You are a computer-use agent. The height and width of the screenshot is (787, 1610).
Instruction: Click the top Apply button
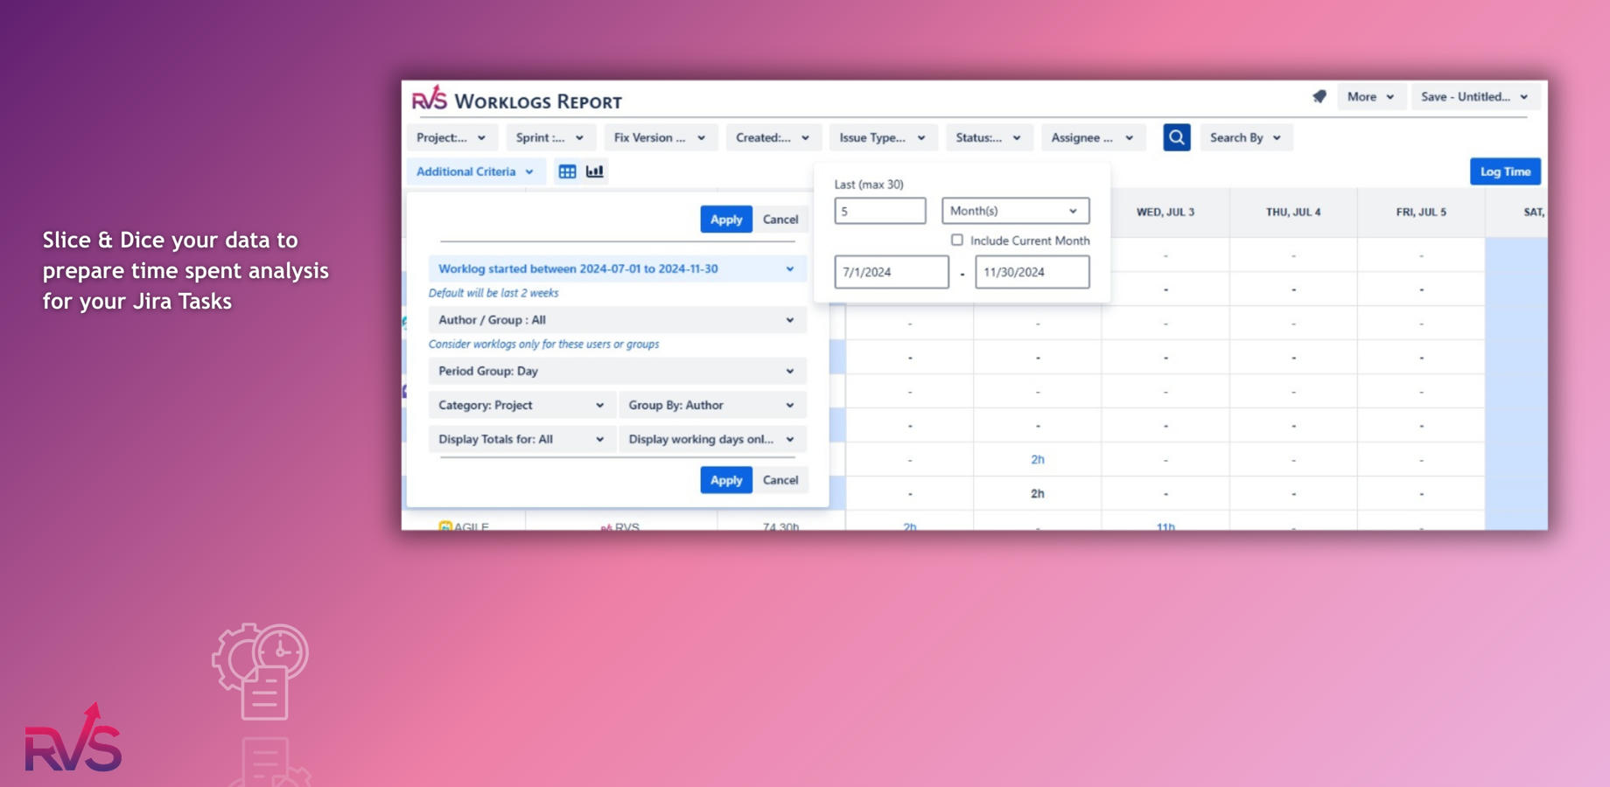tap(725, 219)
